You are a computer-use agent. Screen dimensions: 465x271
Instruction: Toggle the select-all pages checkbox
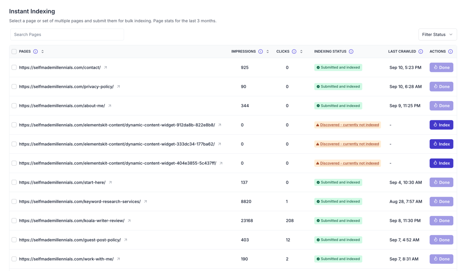(14, 52)
